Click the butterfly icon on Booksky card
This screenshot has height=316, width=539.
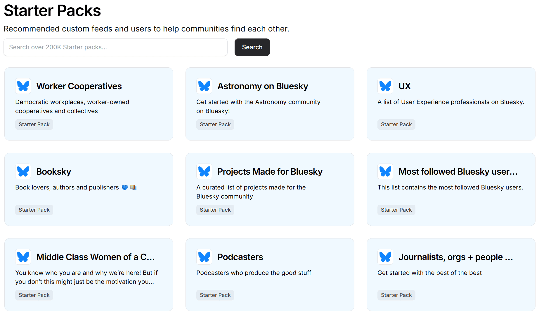tap(23, 171)
